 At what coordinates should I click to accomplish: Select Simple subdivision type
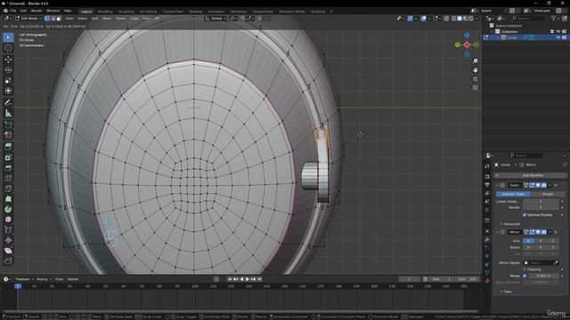548,194
